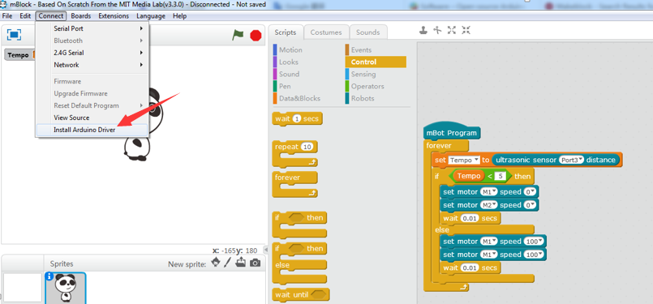
Task: Upload sprite from file icon
Action: (241, 263)
